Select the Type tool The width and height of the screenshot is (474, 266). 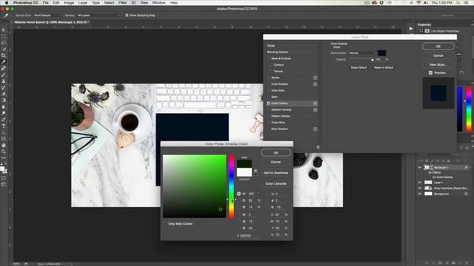[4, 126]
